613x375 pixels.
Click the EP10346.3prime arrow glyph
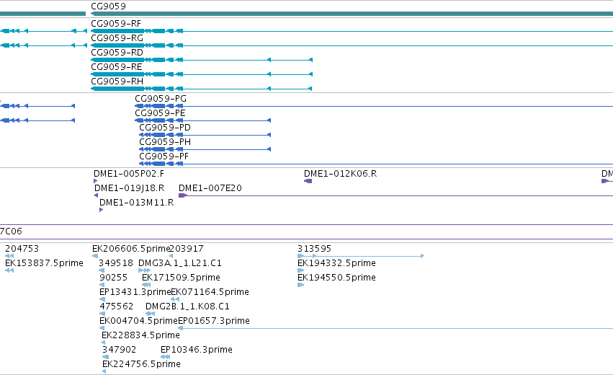(166, 357)
